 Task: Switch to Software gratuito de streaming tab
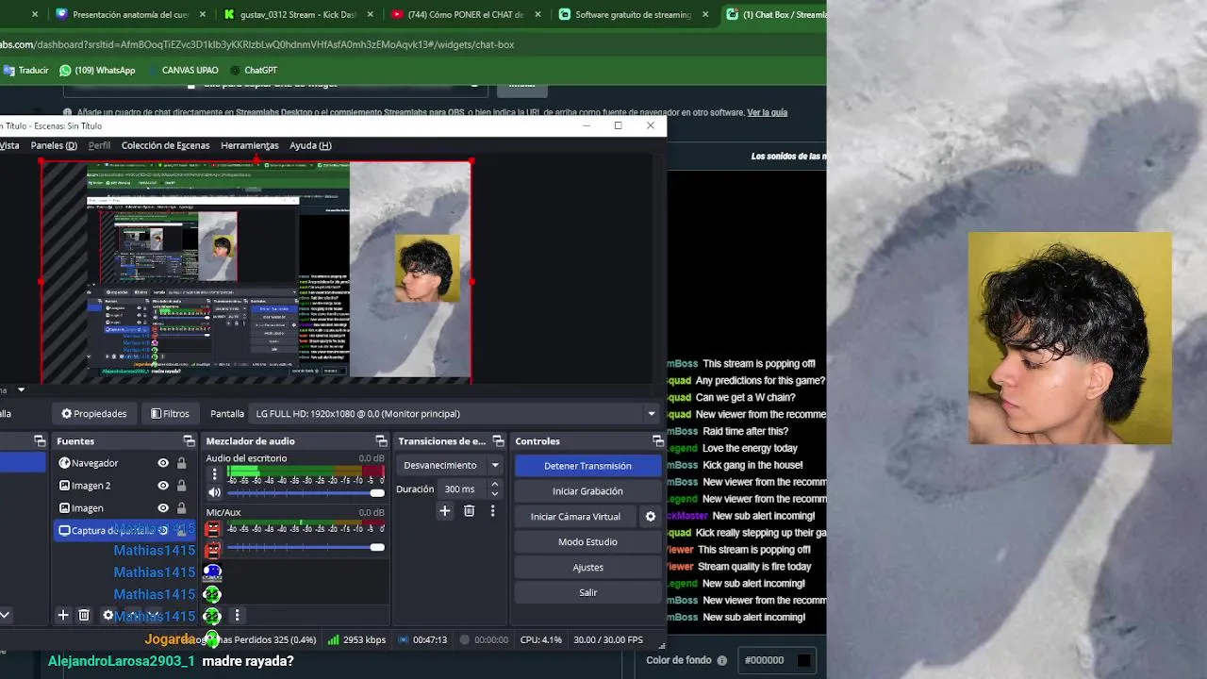coord(633,14)
